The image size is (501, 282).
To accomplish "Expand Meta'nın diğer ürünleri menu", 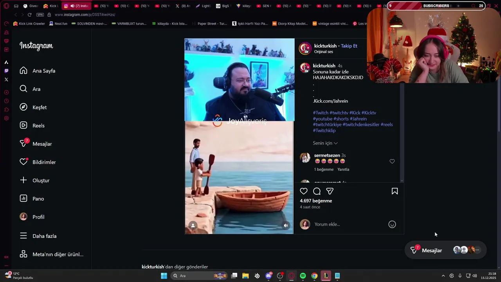I will (52, 254).
